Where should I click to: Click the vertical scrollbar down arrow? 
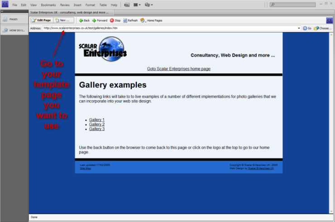(x=331, y=211)
